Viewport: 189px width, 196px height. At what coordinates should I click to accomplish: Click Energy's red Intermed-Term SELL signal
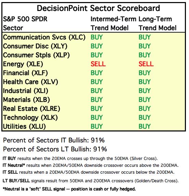pyautogui.click(x=98, y=64)
